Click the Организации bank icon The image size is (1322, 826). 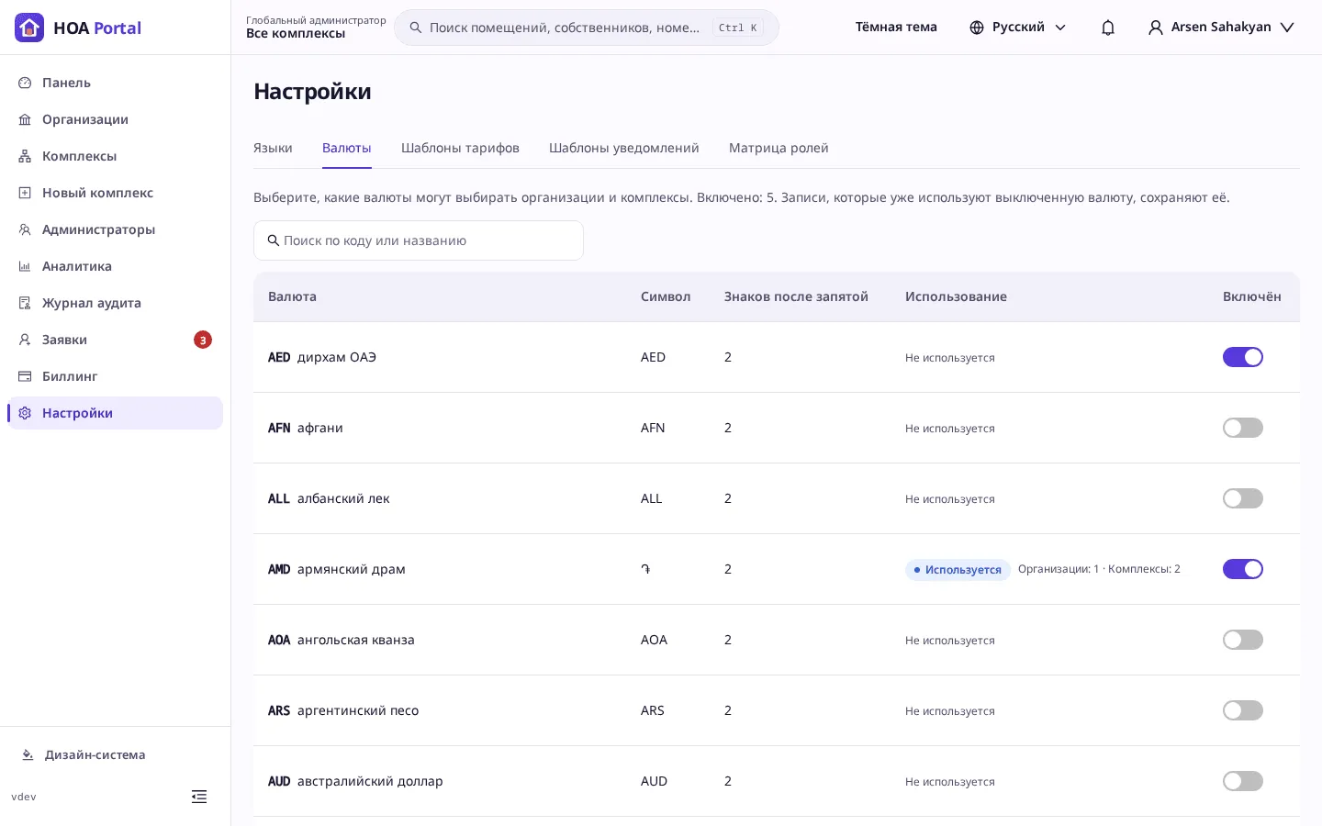coord(25,119)
